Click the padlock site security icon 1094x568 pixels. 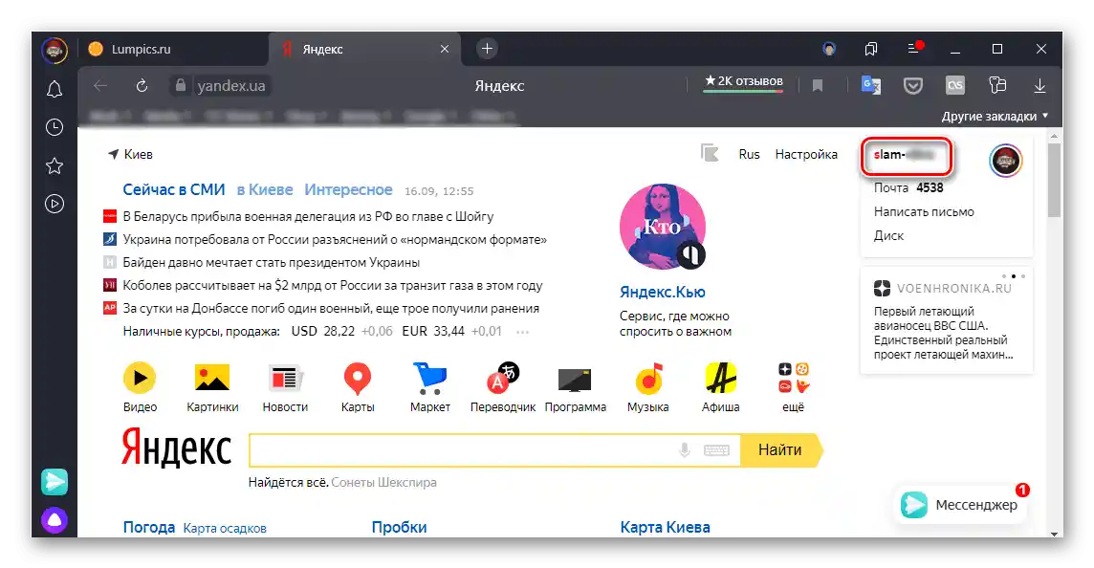181,85
